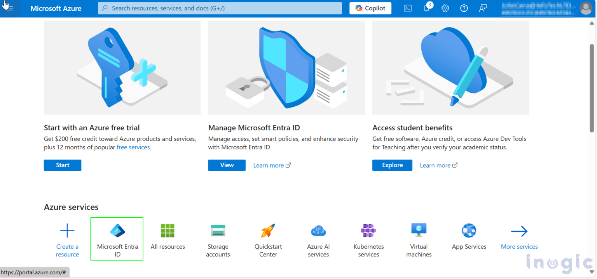
Task: Click the search resources field
Action: click(x=220, y=8)
